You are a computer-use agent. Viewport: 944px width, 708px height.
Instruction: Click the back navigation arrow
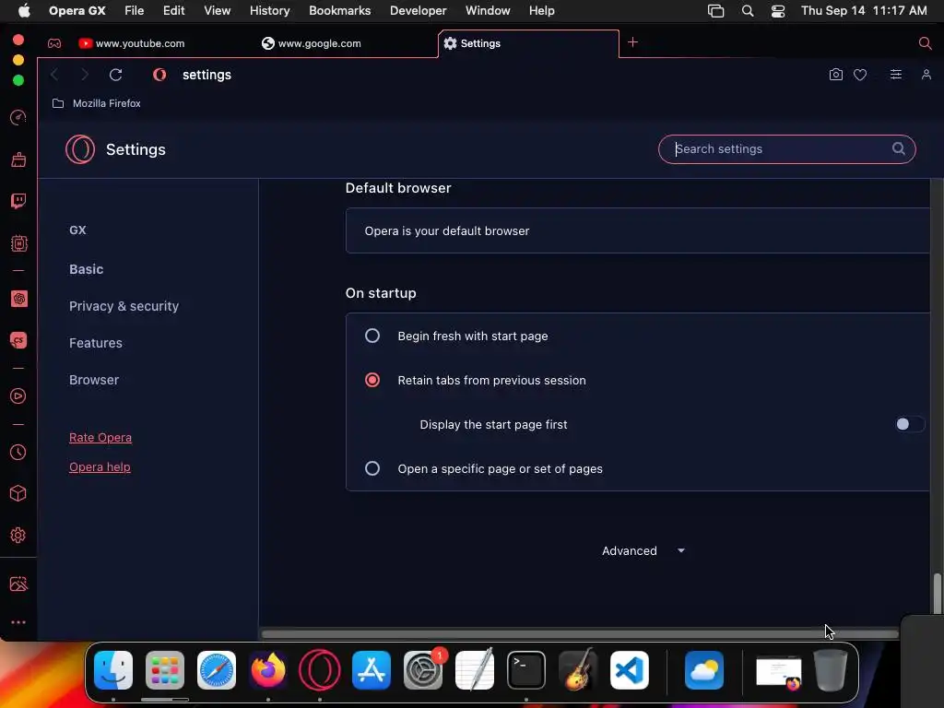pos(54,75)
